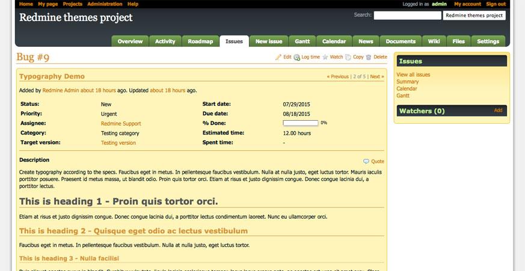Open Administration in the top menu
This screenshot has height=271, width=525.
[x=105, y=4]
